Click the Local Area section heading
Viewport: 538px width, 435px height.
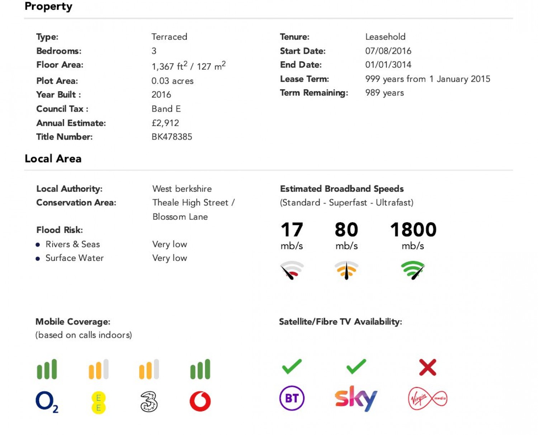click(x=53, y=159)
